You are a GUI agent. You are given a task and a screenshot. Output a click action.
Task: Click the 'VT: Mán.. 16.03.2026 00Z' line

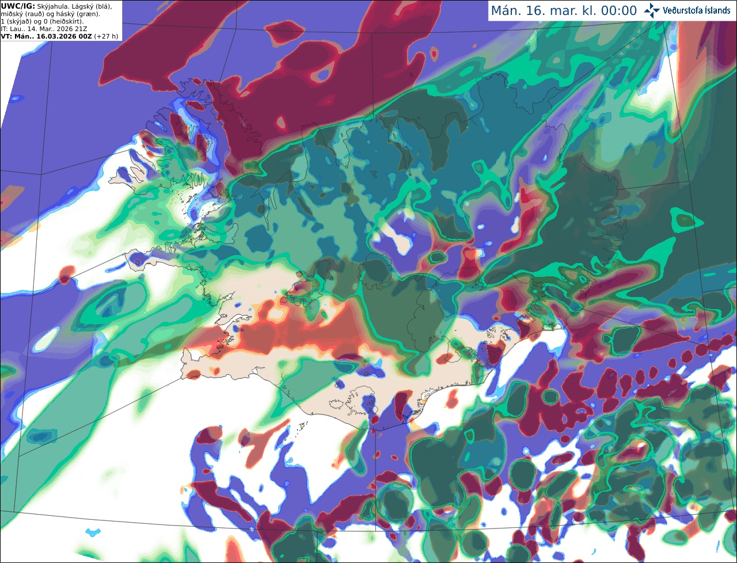click(46, 36)
